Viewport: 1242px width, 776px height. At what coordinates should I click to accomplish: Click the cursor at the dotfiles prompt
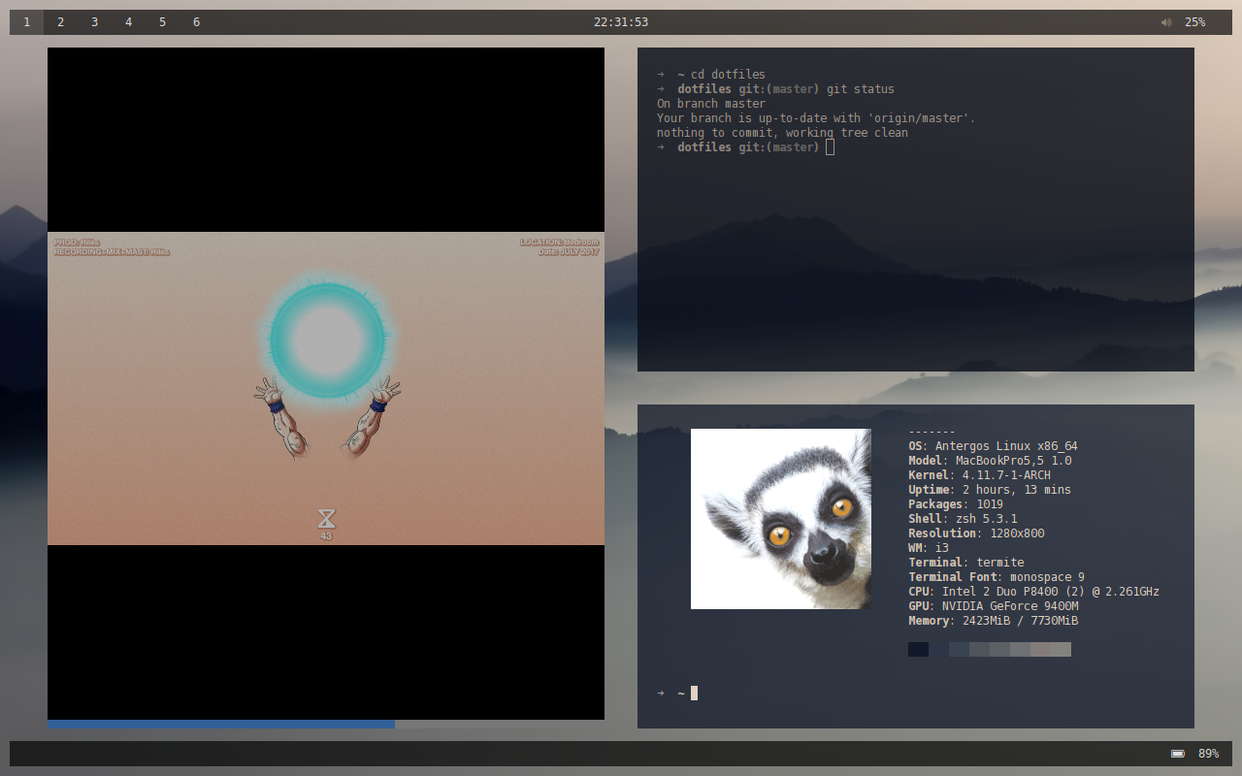coord(831,147)
